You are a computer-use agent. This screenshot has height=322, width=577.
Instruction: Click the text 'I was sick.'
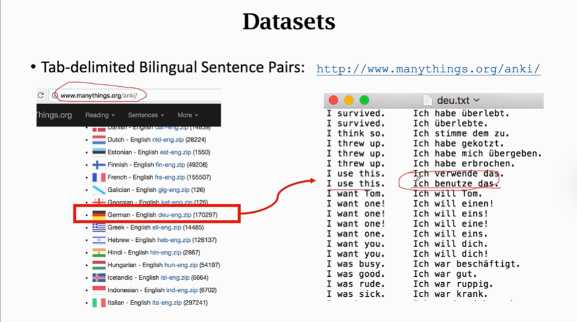click(356, 294)
